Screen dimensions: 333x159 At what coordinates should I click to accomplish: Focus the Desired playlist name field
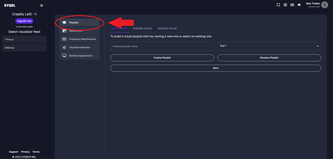pos(162,46)
